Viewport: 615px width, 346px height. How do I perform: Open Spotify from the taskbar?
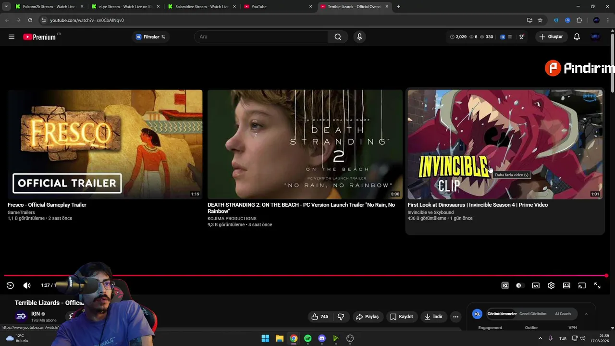pos(307,338)
